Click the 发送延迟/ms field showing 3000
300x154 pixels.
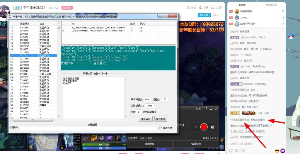pyautogui.click(x=149, y=106)
